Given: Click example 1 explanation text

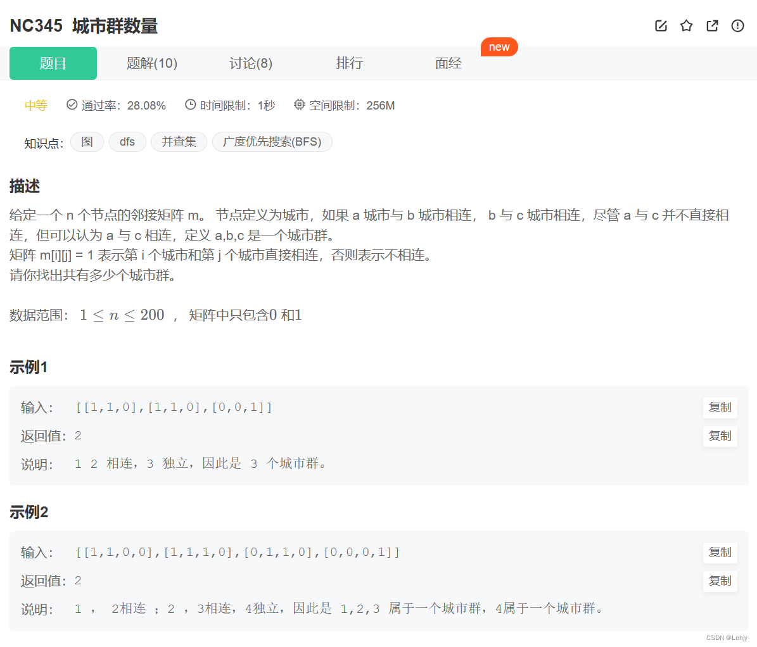Looking at the screenshot, I should coord(202,463).
